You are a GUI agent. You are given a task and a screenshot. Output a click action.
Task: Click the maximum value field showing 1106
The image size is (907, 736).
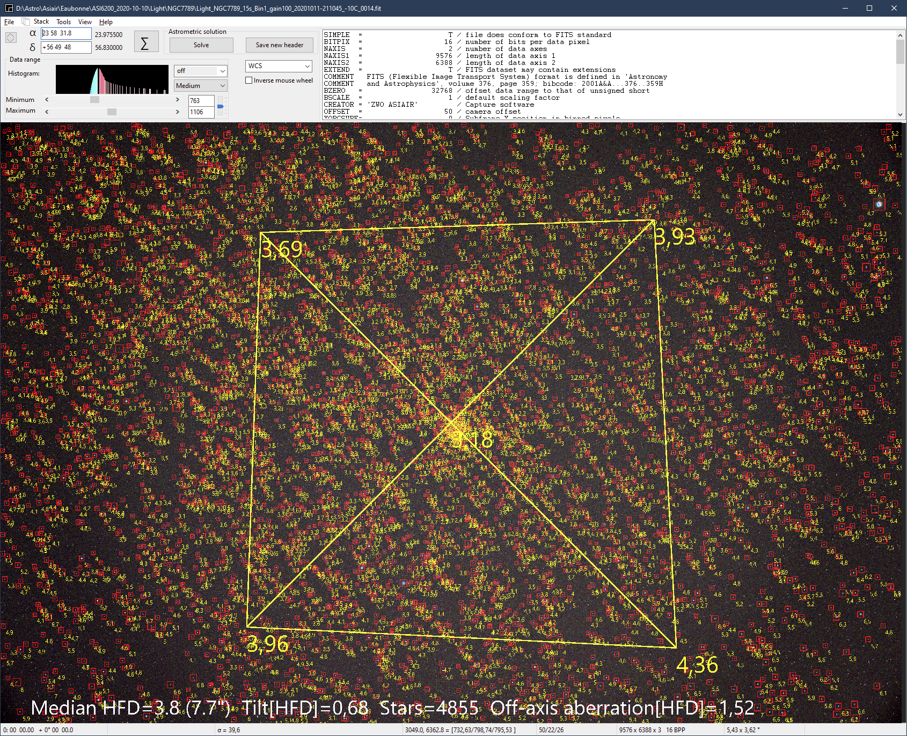pos(201,112)
